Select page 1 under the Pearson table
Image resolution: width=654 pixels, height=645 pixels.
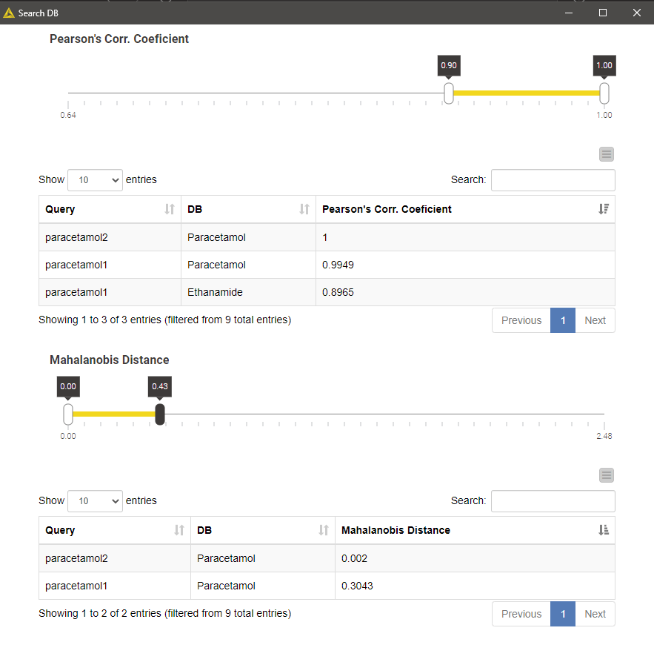(561, 320)
